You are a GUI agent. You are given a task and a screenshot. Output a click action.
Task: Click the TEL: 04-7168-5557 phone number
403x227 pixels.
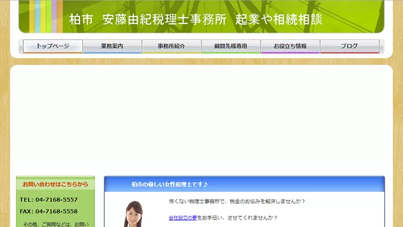49,200
